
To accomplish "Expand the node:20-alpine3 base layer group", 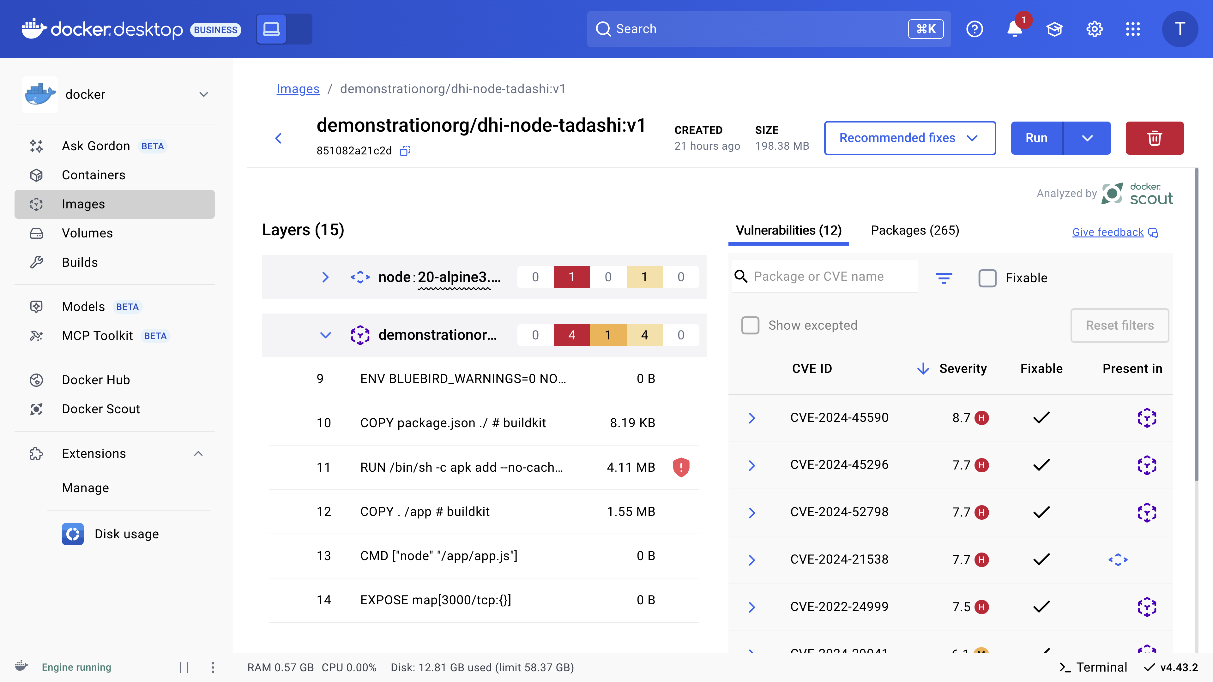I will point(325,277).
